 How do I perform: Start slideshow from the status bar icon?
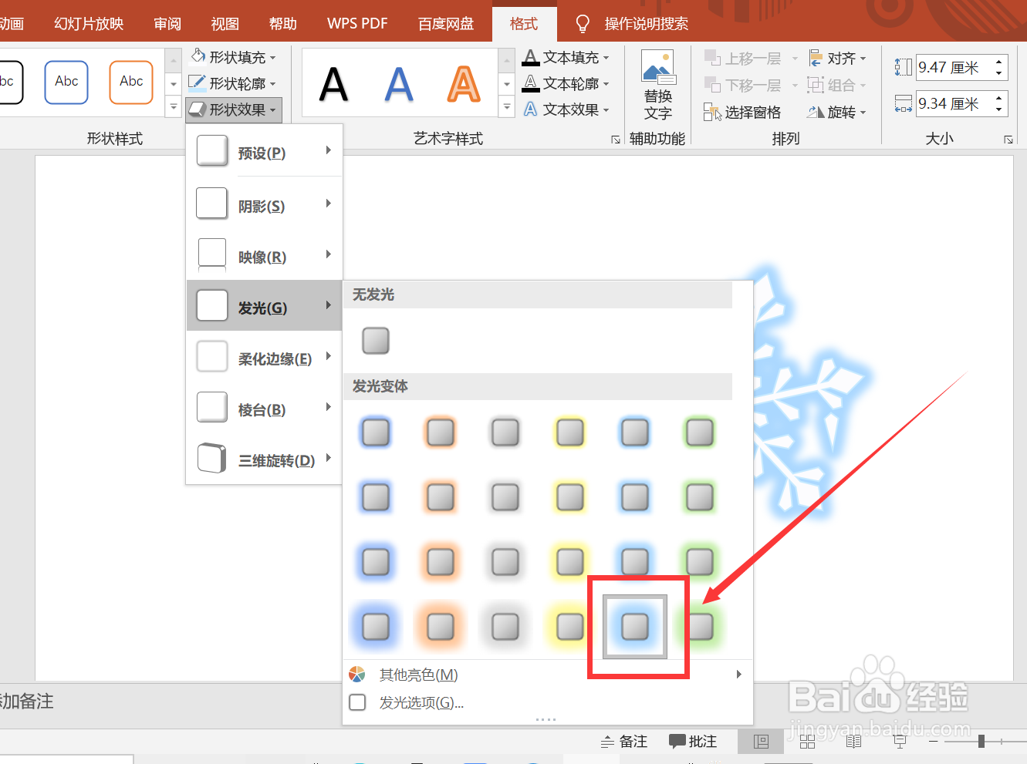tap(898, 741)
